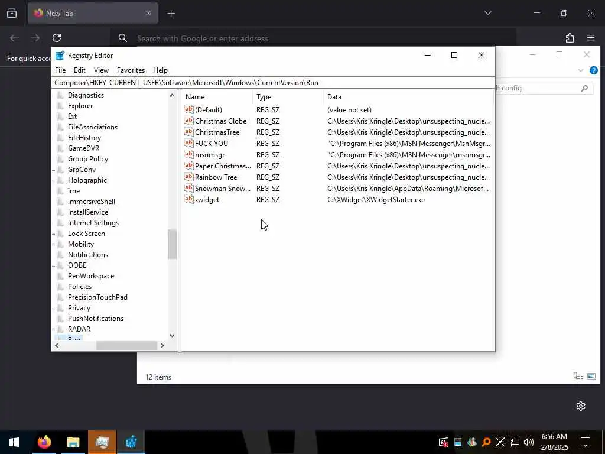Select the Notifications key
The image size is (605, 454).
click(x=88, y=255)
